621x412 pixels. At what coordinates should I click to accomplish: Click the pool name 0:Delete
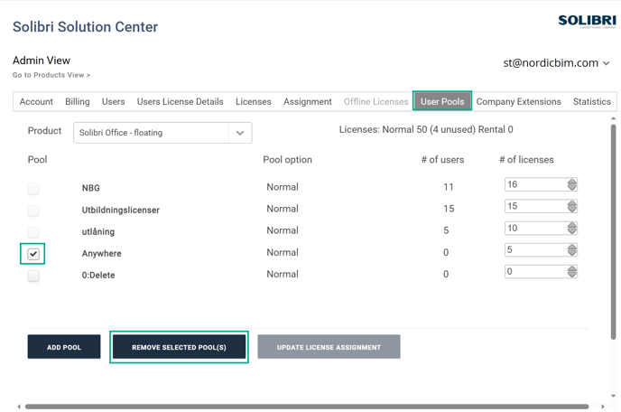coord(98,276)
